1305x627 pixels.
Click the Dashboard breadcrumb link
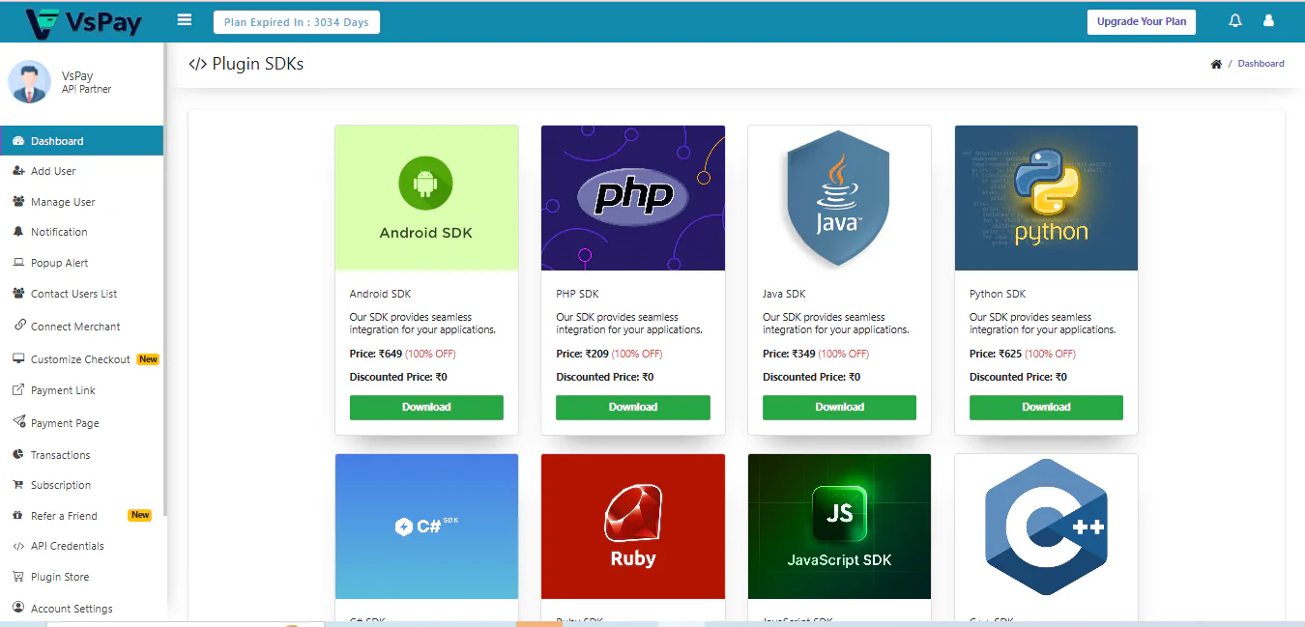pos(1261,64)
